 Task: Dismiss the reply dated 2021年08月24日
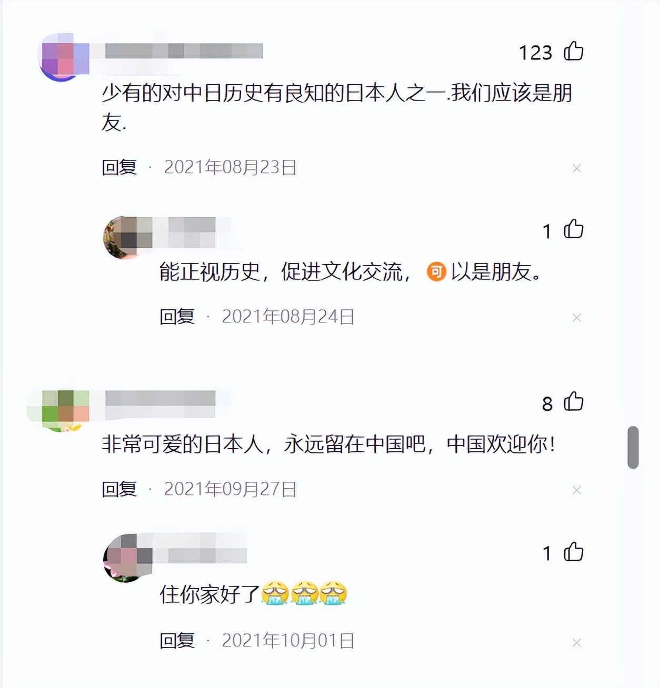pos(576,318)
